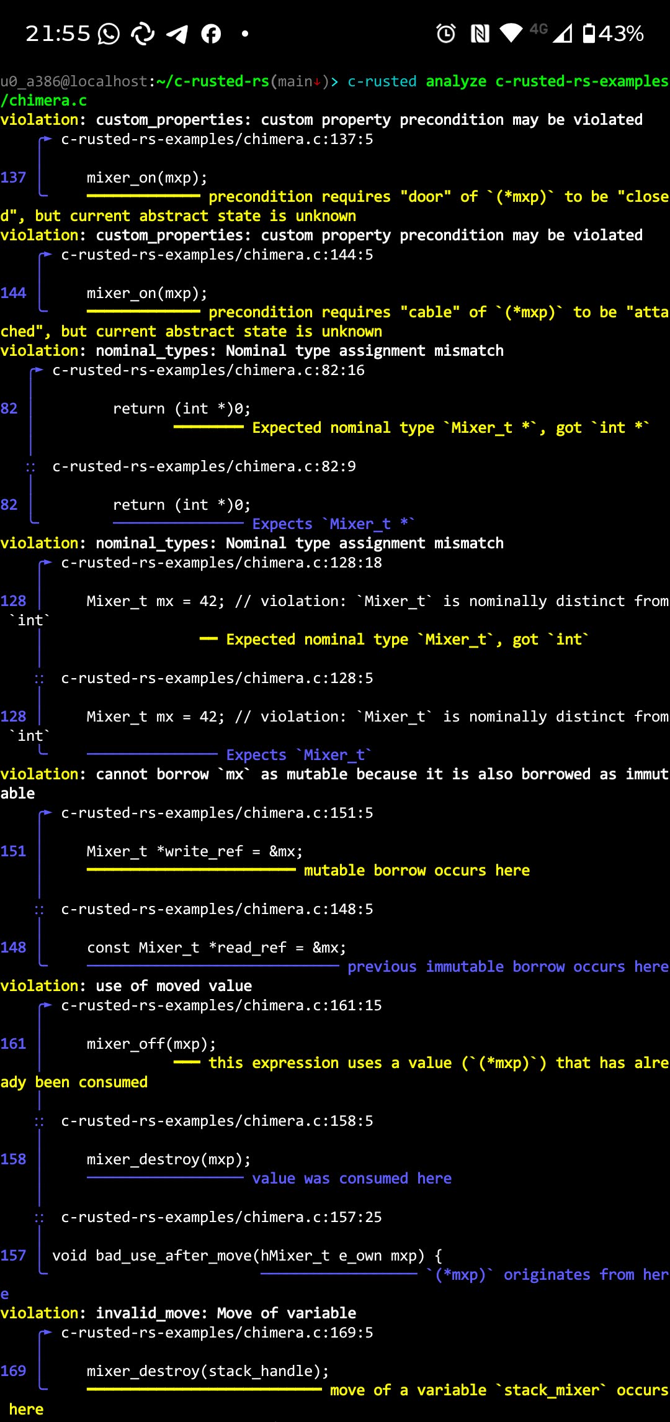The image size is (670, 1422).
Task: Tap the 43% battery percentage text
Action: [621, 34]
